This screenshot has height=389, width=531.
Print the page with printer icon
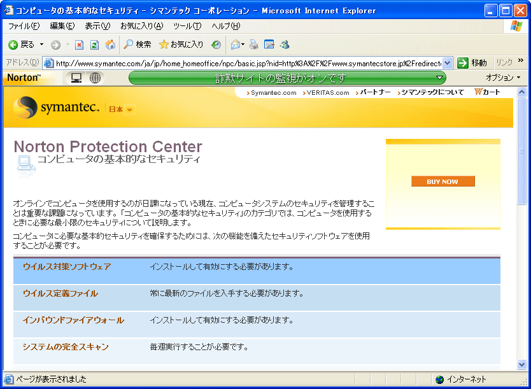(x=253, y=45)
